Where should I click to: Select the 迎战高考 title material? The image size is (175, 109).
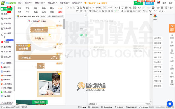[x=39, y=30]
